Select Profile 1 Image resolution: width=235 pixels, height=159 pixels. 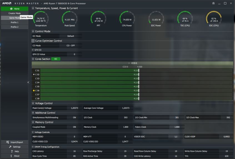[14, 22]
